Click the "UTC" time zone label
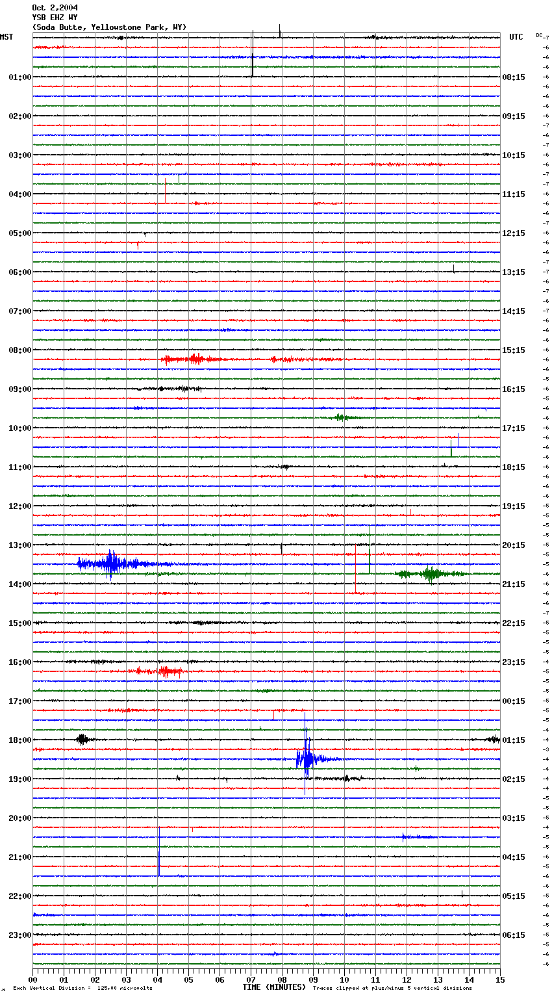This screenshot has height=997, width=552. (516, 37)
